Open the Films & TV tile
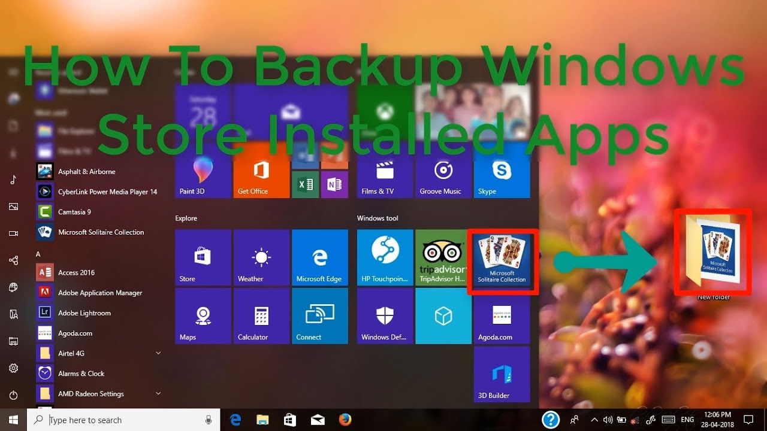Viewport: 767px width, 431px height. coord(385,170)
